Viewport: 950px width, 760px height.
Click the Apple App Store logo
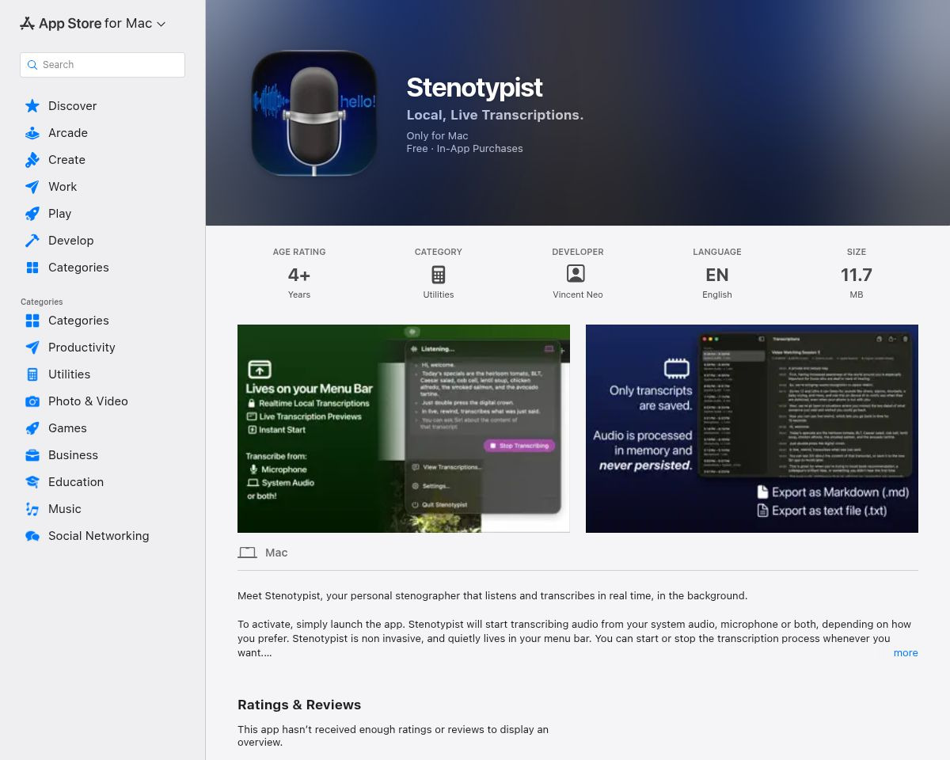27,24
